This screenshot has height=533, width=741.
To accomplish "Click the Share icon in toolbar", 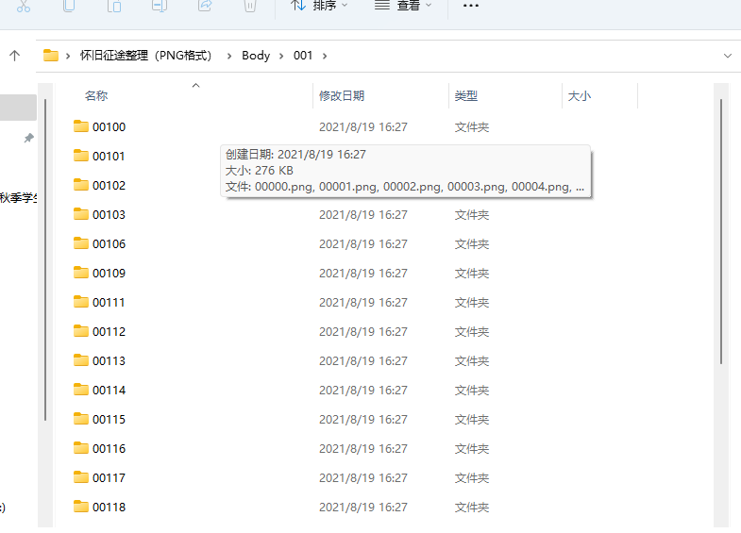I will click(205, 6).
